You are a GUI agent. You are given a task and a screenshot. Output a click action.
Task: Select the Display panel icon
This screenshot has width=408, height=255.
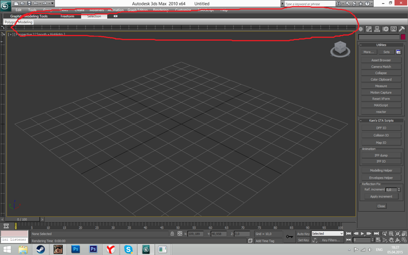[x=394, y=29]
